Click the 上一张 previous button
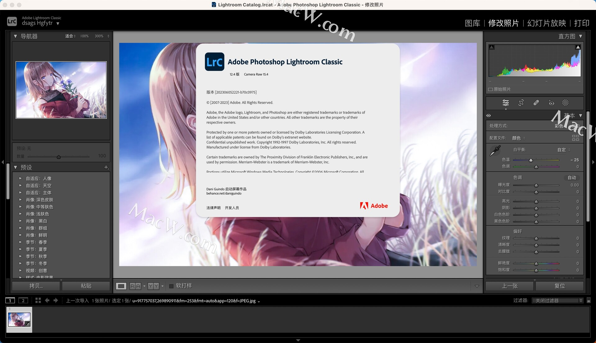 [510, 286]
